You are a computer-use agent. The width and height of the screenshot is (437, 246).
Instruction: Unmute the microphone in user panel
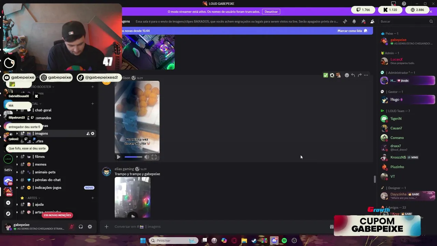(x=72, y=227)
